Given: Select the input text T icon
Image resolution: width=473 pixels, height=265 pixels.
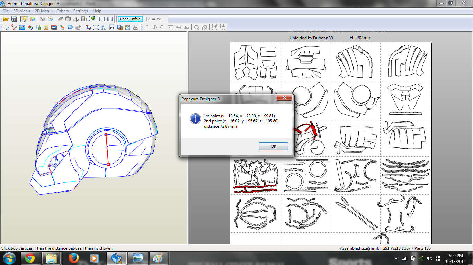Looking at the screenshot, I should (46, 27).
